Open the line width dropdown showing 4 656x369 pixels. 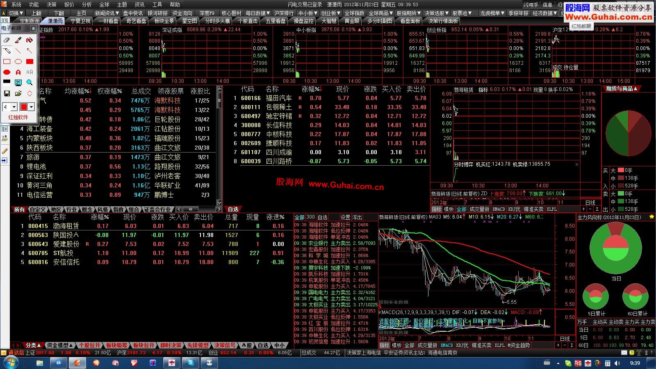click(x=14, y=107)
